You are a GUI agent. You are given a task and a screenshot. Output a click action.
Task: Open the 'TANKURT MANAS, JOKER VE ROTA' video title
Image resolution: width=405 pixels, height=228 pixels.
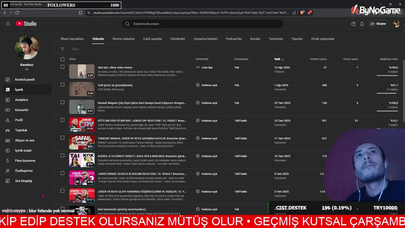coord(142,138)
